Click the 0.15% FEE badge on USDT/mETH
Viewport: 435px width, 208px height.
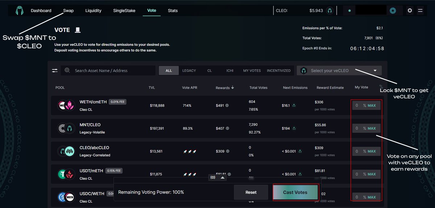(114, 171)
